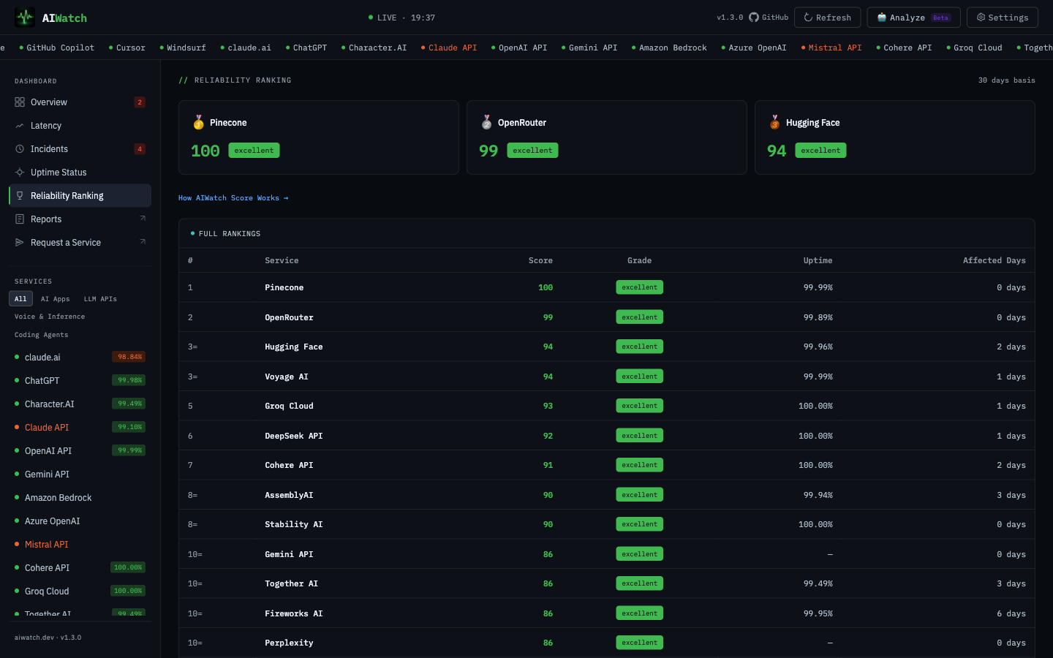Click the Affected Days column header
The width and height of the screenshot is (1053, 658).
coord(994,260)
